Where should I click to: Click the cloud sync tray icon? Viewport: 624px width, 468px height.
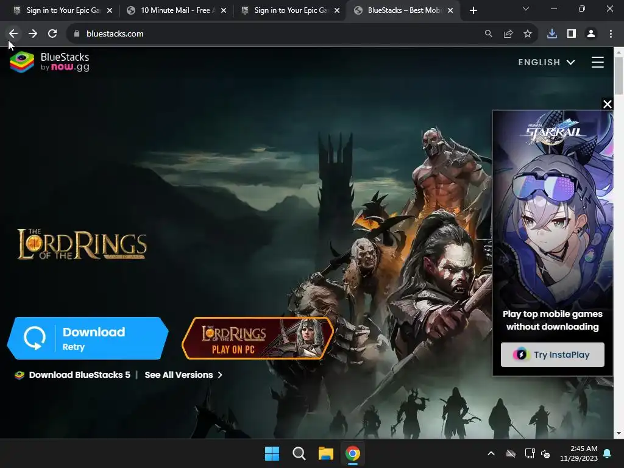[x=511, y=453]
